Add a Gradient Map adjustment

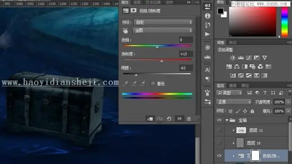(x=264, y=75)
